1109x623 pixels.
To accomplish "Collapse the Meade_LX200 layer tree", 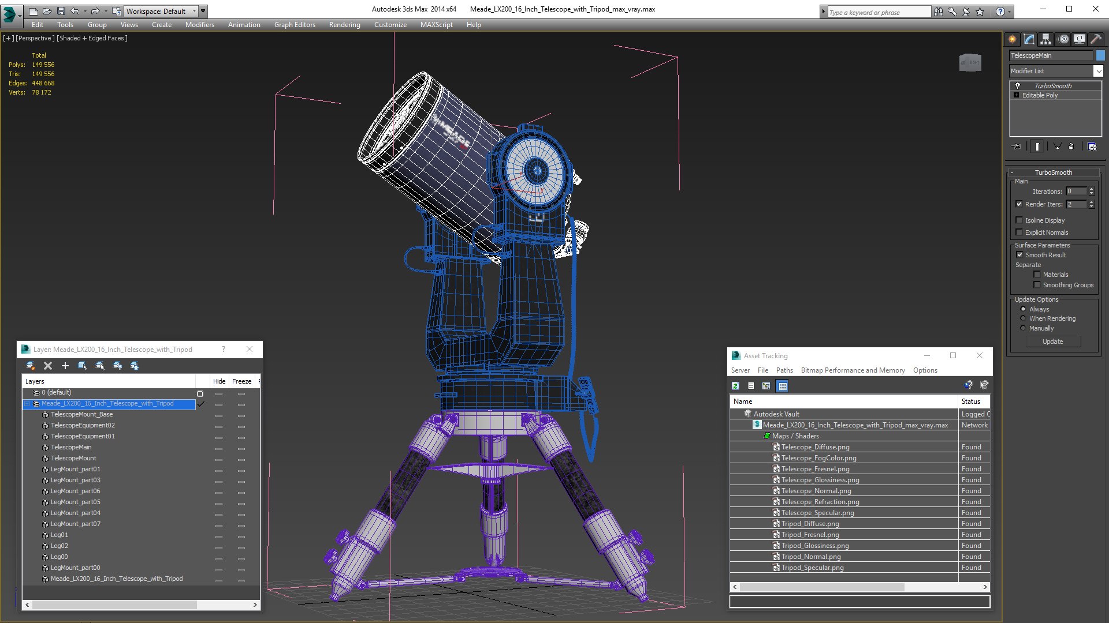I will click(27, 404).
